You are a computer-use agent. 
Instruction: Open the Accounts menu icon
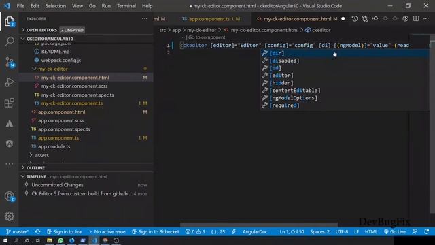pyautogui.click(x=10, y=197)
